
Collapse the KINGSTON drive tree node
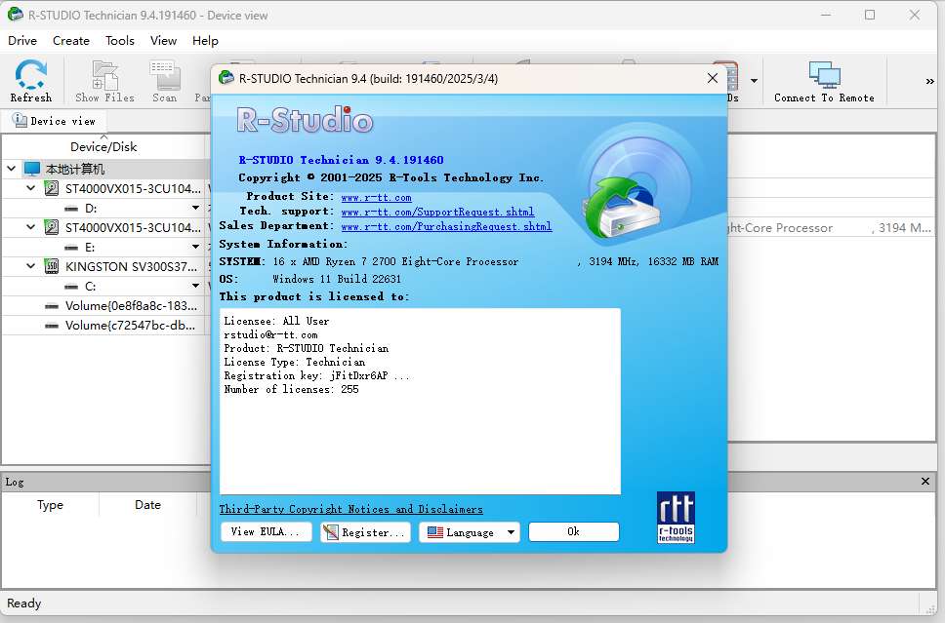pos(30,266)
